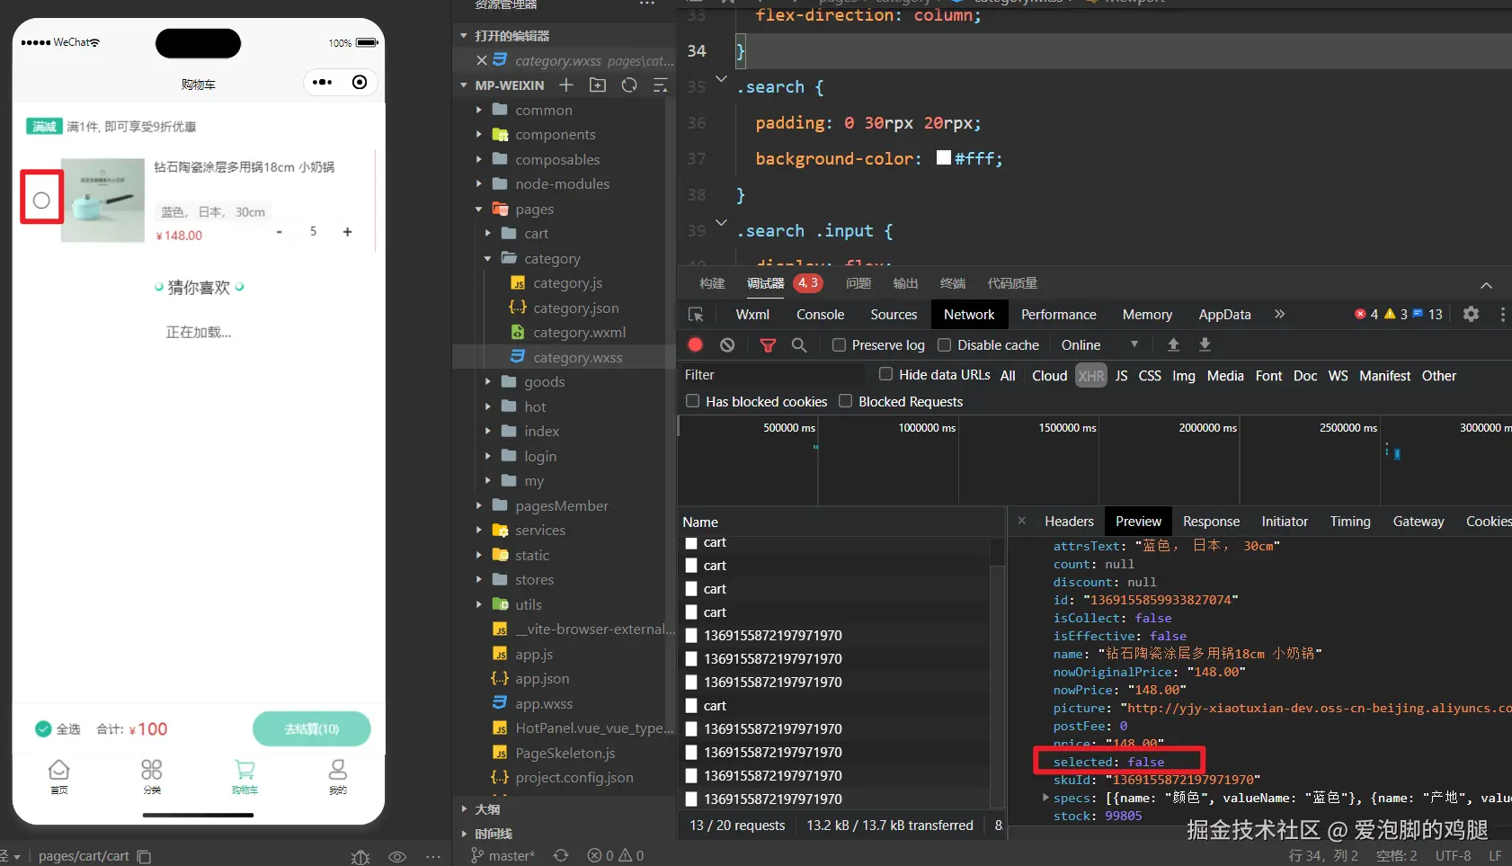Open the Sources devtools tab
Screen dimensions: 1512x866
[x=894, y=314]
